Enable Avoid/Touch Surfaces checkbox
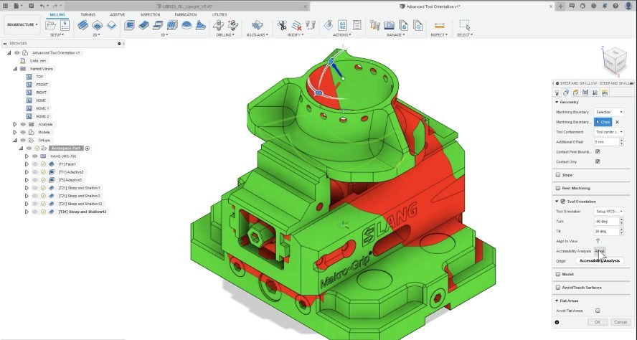 pyautogui.click(x=558, y=287)
